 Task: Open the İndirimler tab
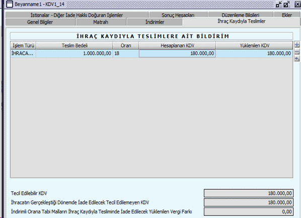click(155, 22)
